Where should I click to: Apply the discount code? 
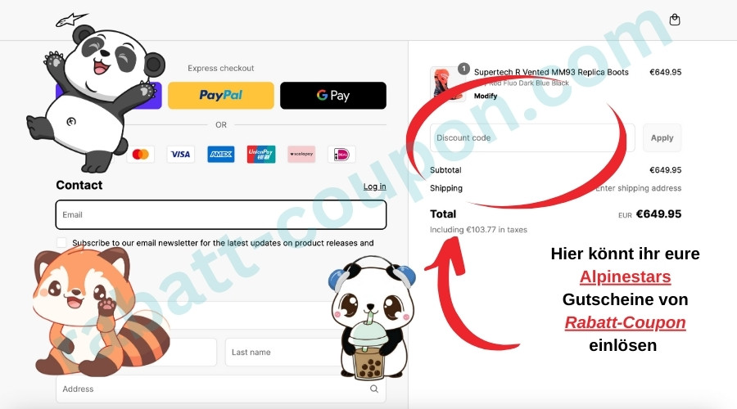pos(662,137)
